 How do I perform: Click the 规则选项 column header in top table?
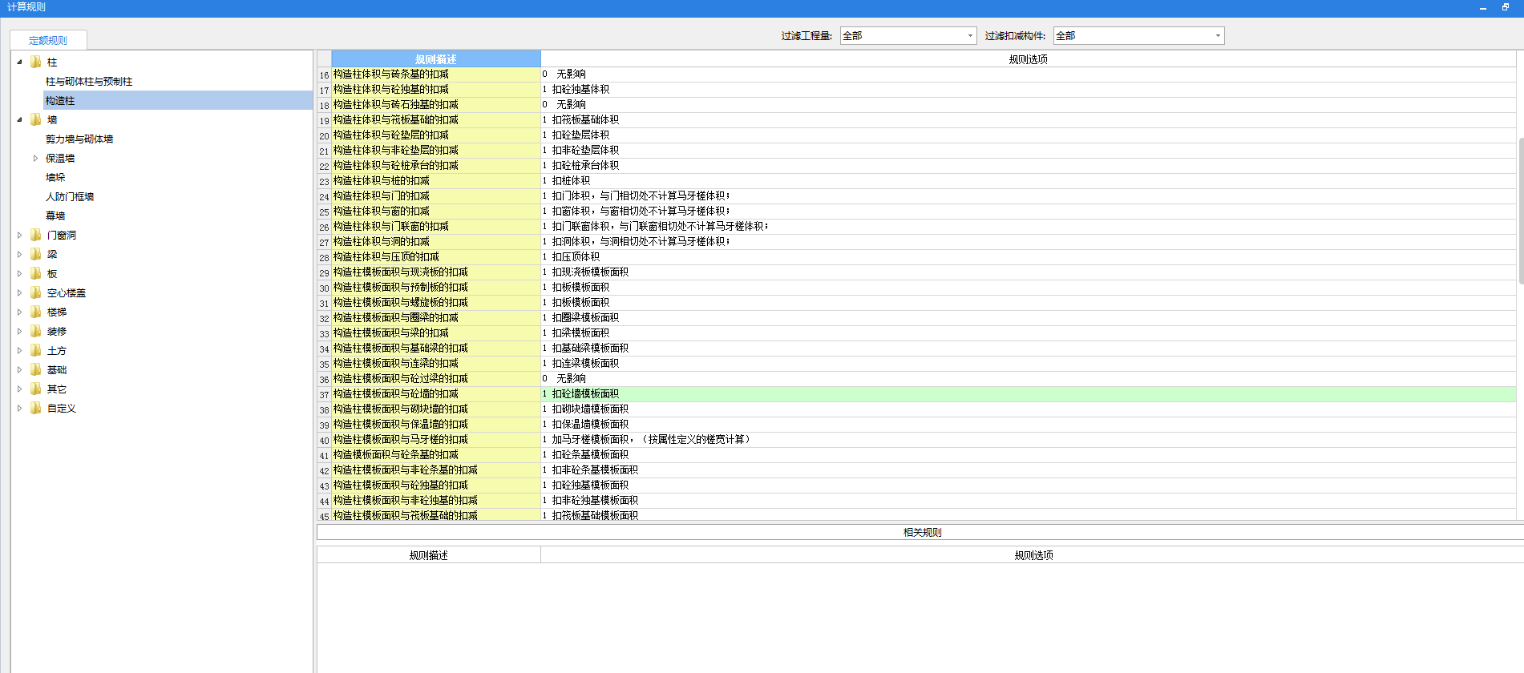point(1029,59)
